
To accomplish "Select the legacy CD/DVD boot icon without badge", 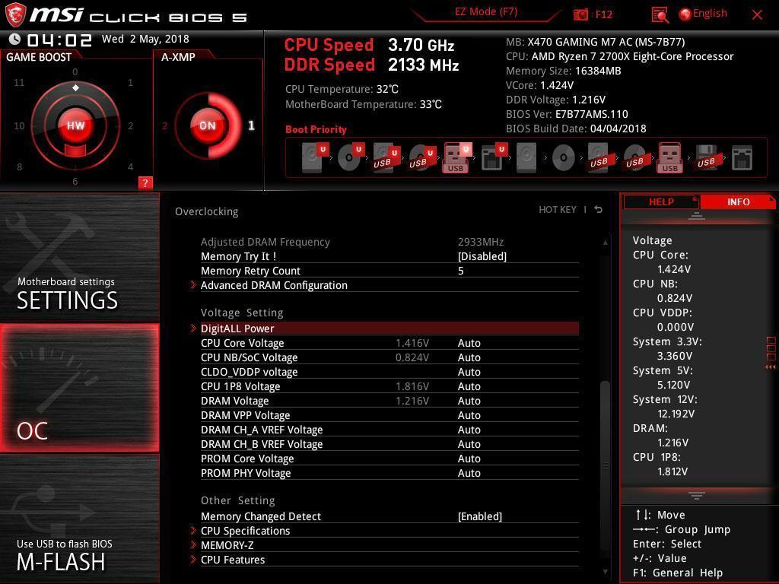I will (x=564, y=157).
